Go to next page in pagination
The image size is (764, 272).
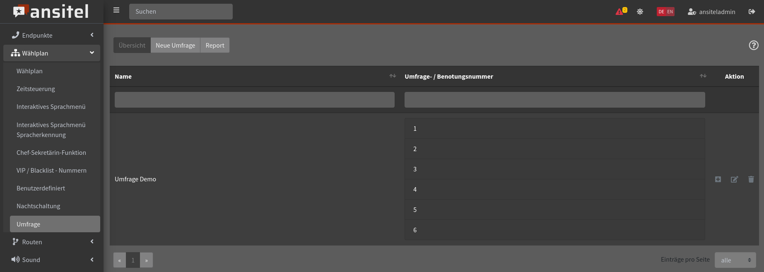pos(146,260)
